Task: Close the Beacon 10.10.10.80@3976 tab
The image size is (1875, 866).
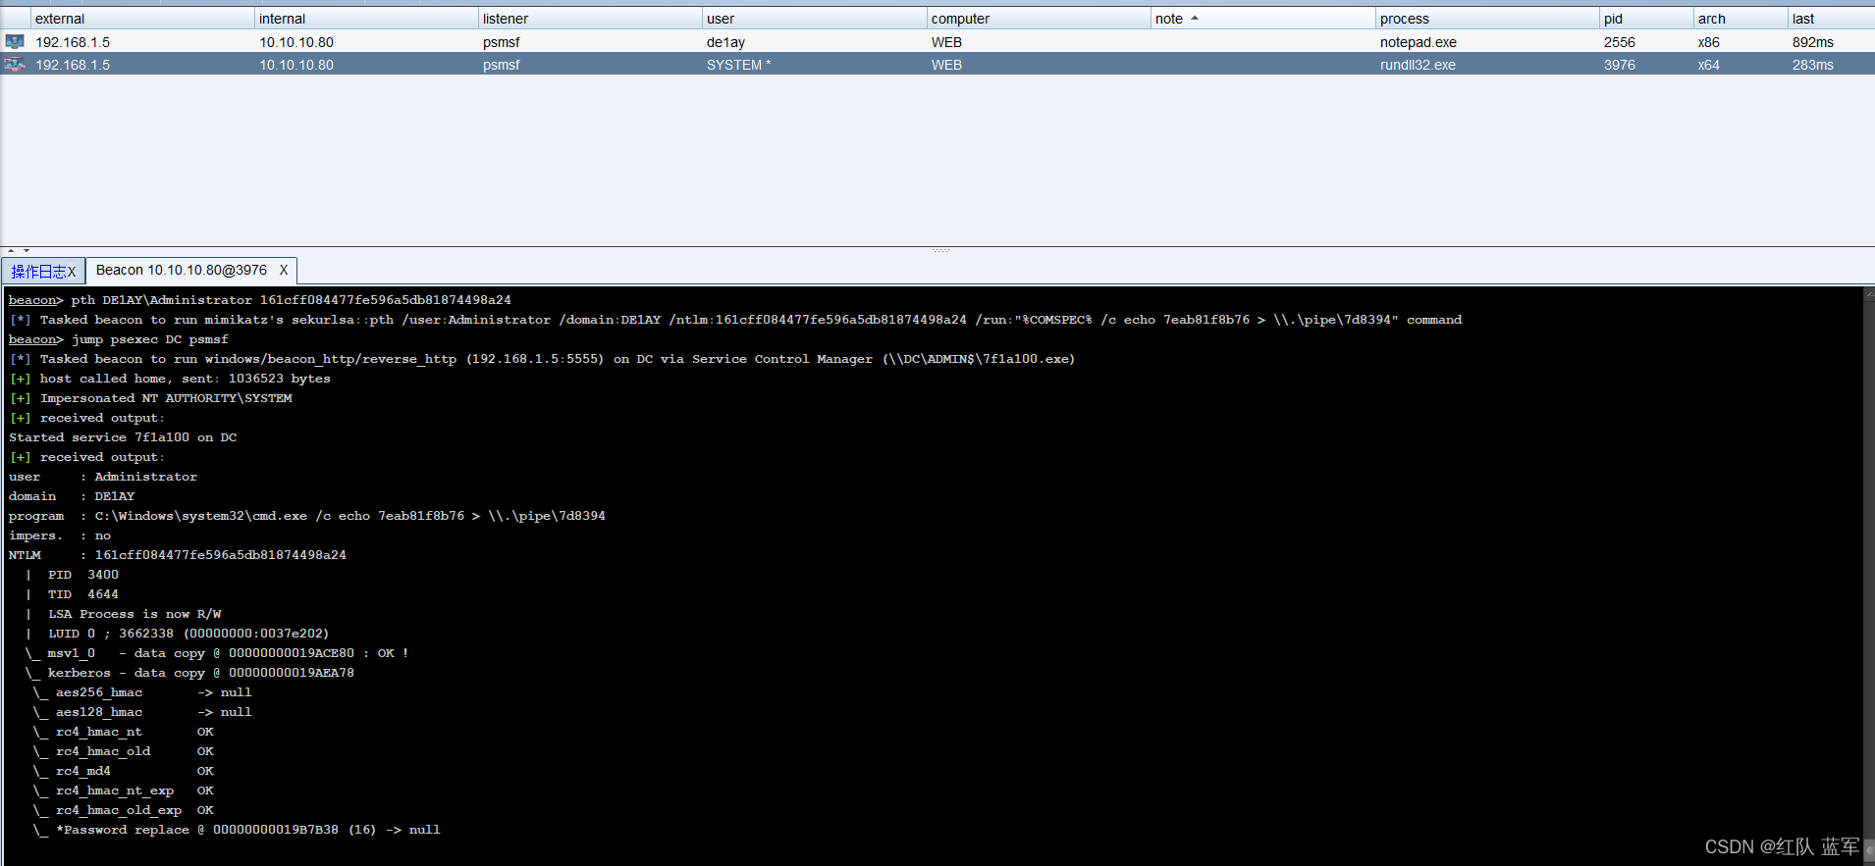Action: (284, 270)
